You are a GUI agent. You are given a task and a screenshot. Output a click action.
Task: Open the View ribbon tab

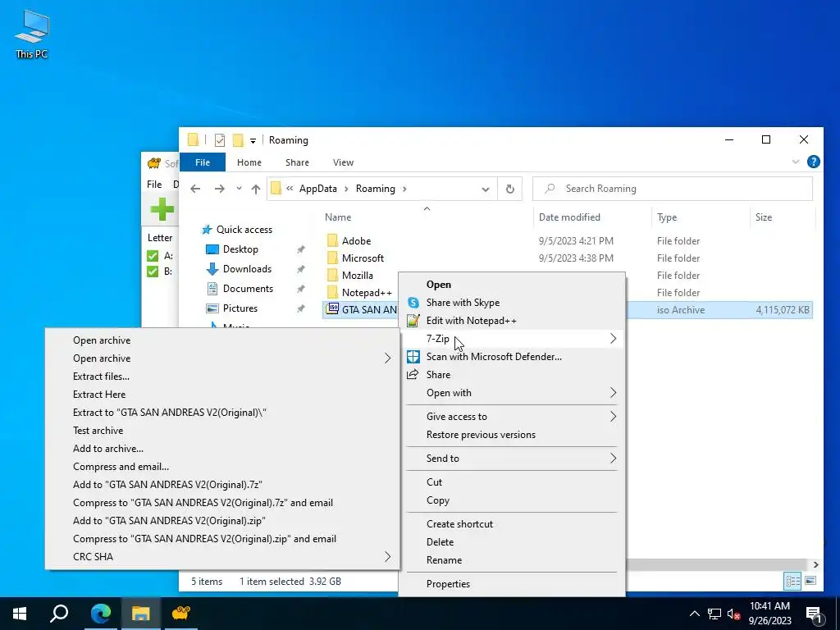click(x=343, y=162)
